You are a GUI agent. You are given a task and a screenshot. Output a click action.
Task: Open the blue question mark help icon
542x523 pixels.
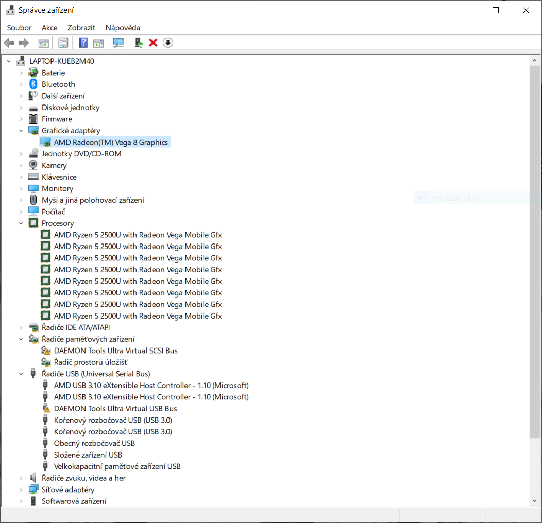[83, 43]
